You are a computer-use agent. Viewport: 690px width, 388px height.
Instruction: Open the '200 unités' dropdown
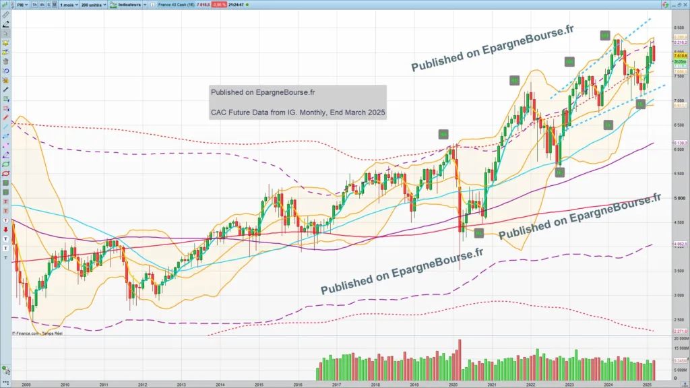tap(93, 5)
